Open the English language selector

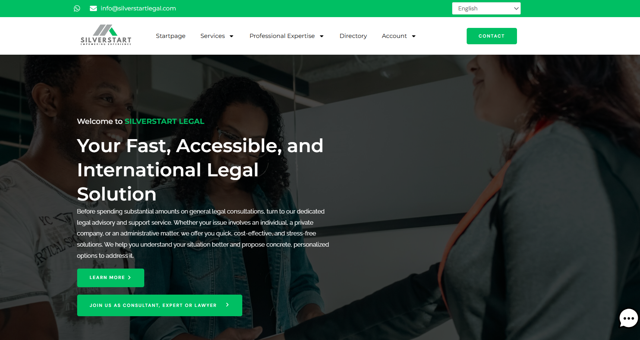click(x=486, y=8)
